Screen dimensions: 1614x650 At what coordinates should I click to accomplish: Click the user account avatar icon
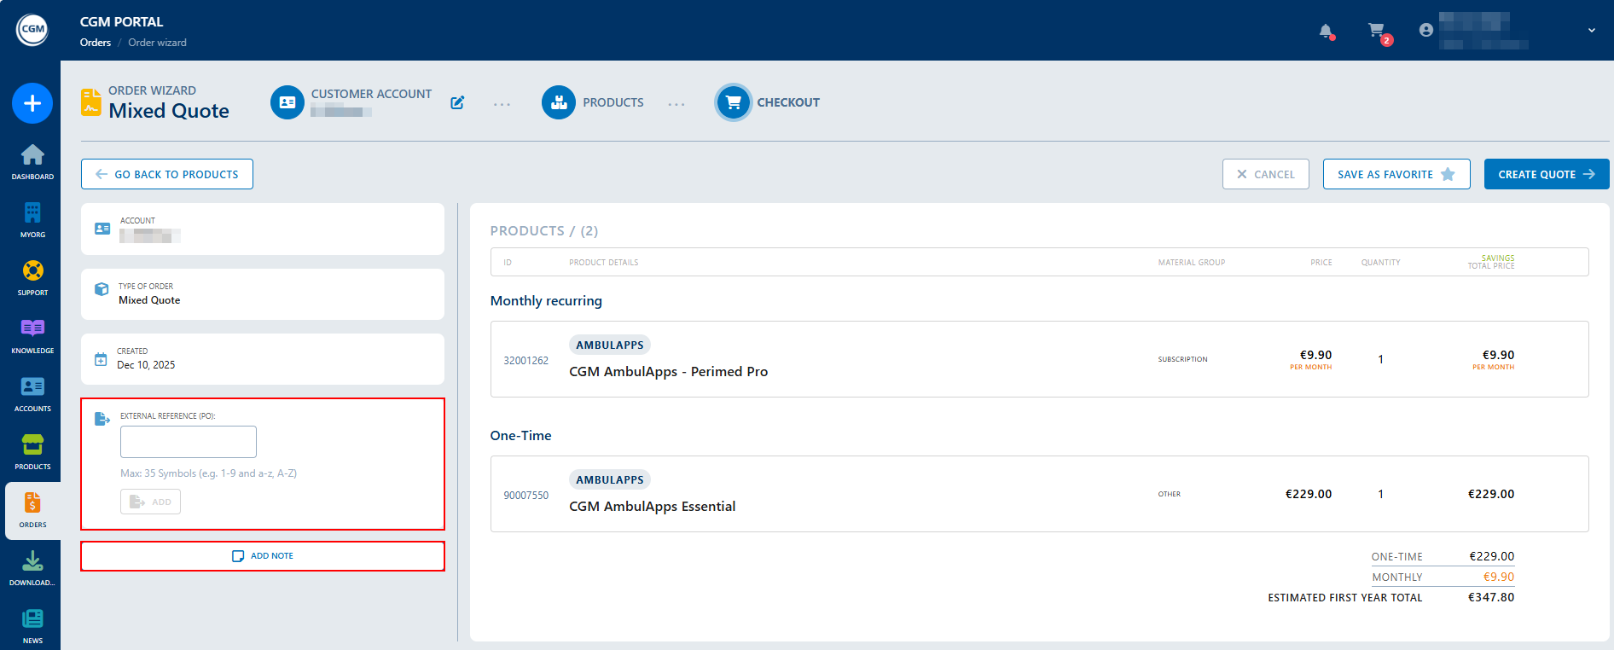tap(1425, 30)
